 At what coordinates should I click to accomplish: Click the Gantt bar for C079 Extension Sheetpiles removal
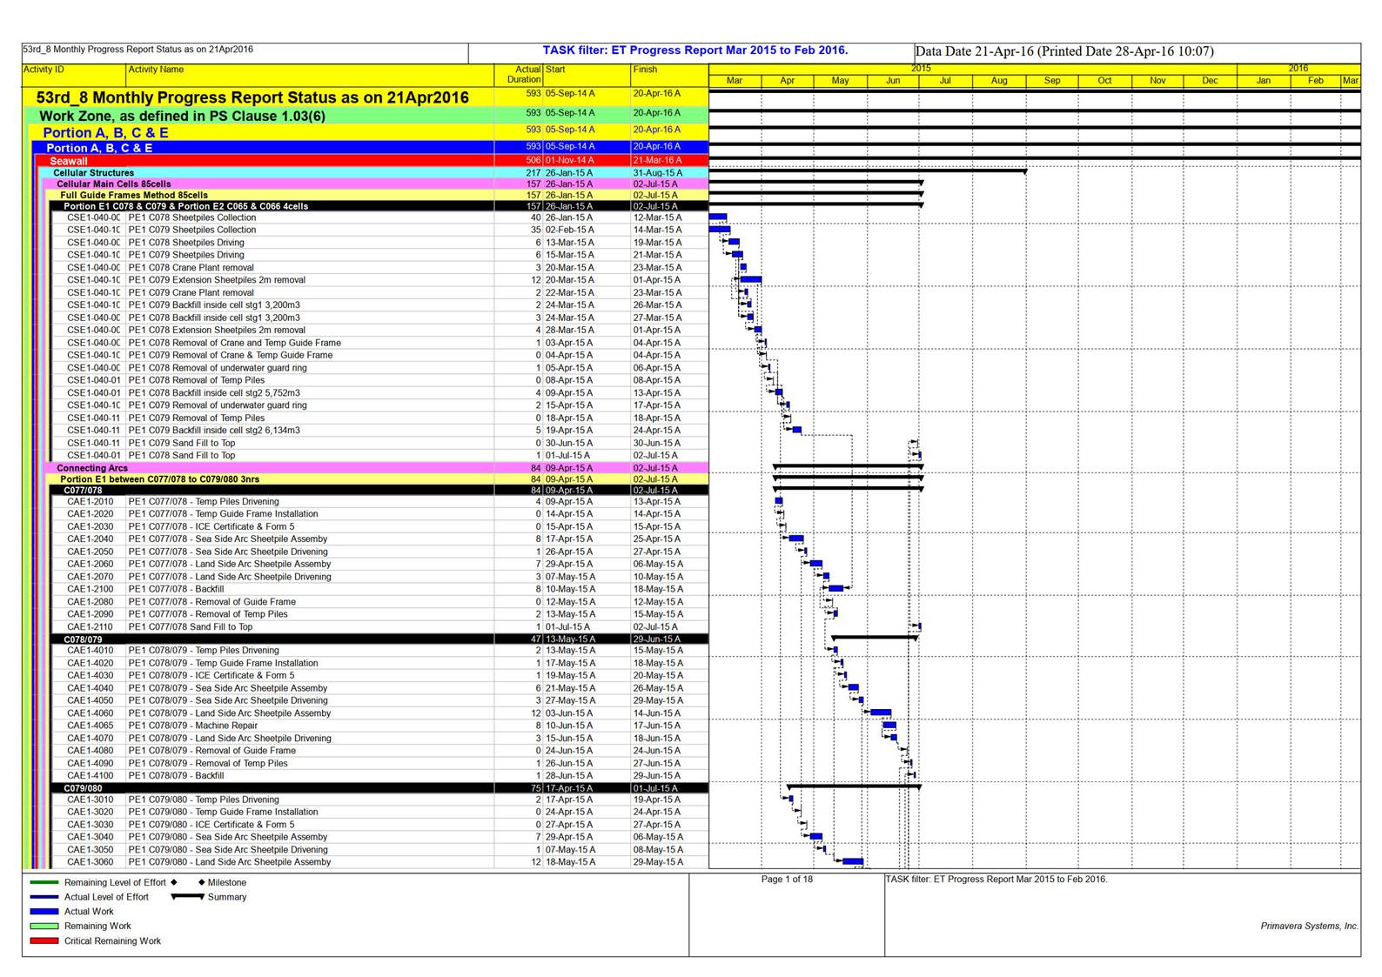coord(751,280)
